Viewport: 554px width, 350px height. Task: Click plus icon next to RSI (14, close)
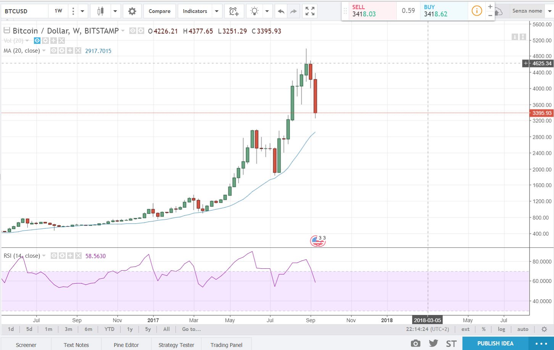tap(70, 256)
